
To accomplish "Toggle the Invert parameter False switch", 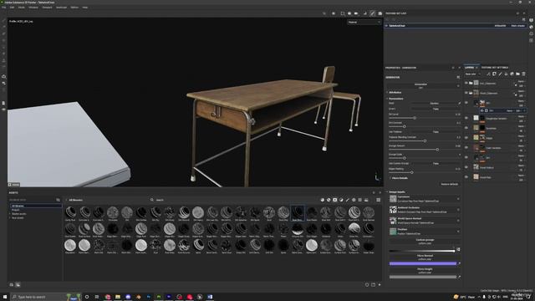I will click(x=436, y=109).
